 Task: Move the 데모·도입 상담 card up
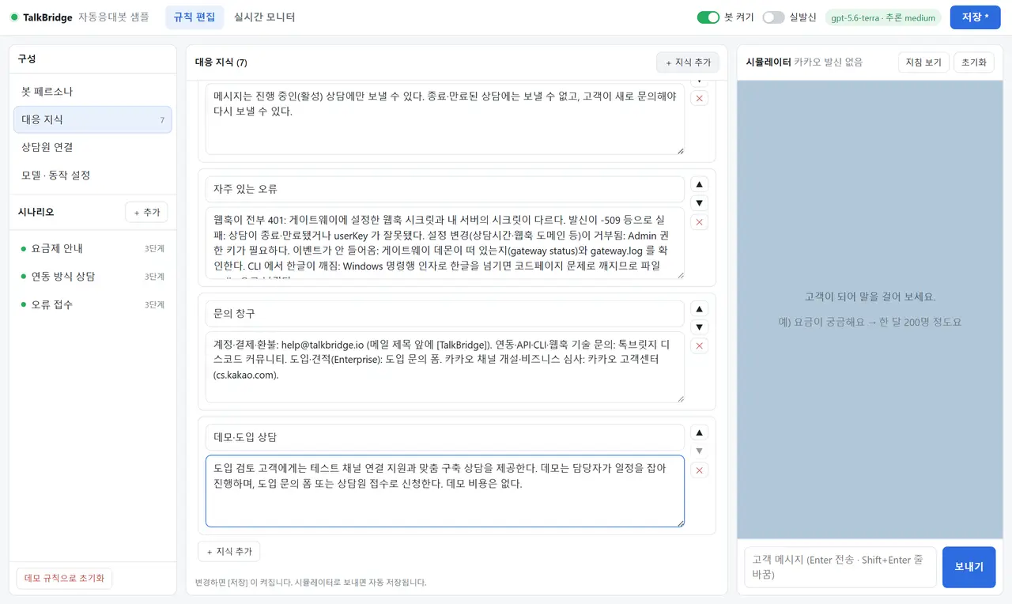tap(699, 432)
